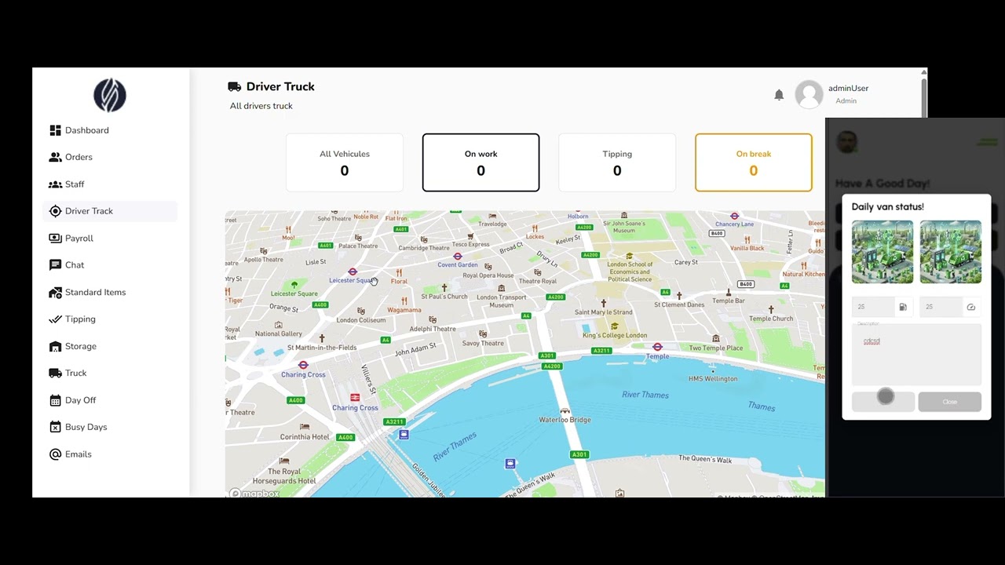Open the Truck page in sidebar
The image size is (1005, 565).
[110, 374]
